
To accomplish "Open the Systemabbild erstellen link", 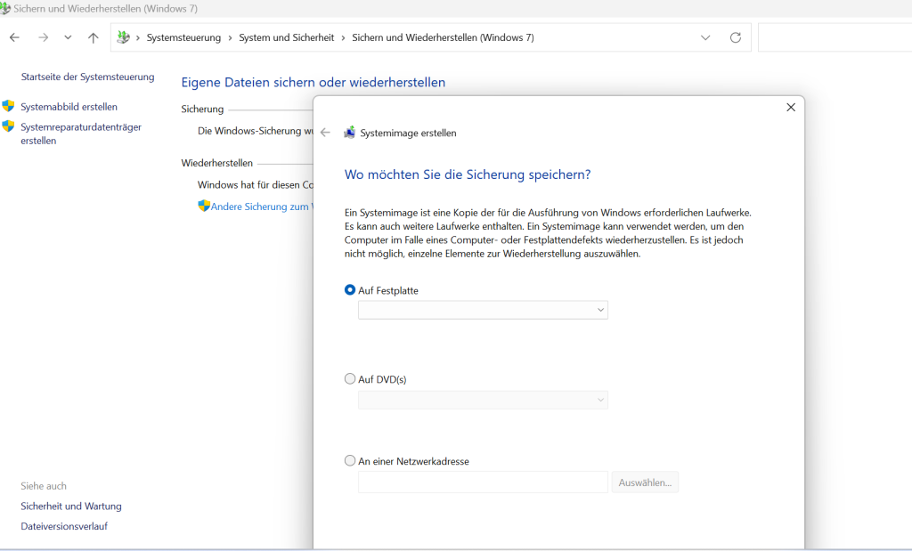I will click(69, 107).
